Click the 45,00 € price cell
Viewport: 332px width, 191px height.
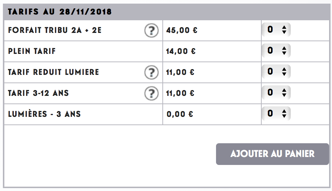point(212,30)
